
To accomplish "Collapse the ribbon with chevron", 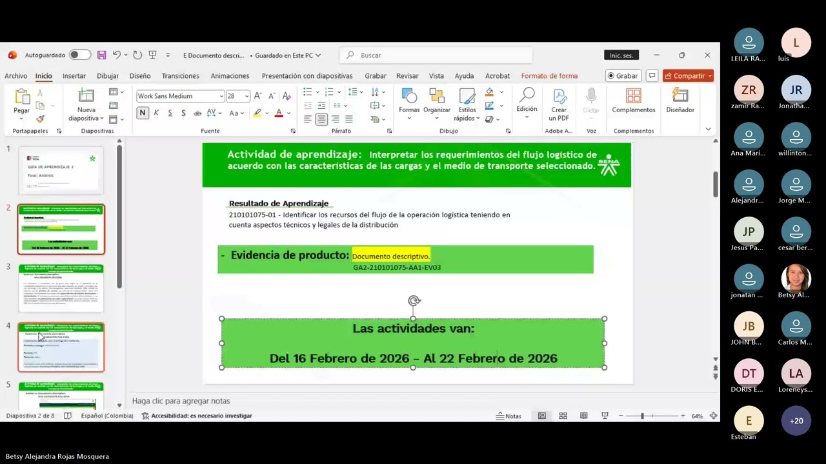I will 708,130.
